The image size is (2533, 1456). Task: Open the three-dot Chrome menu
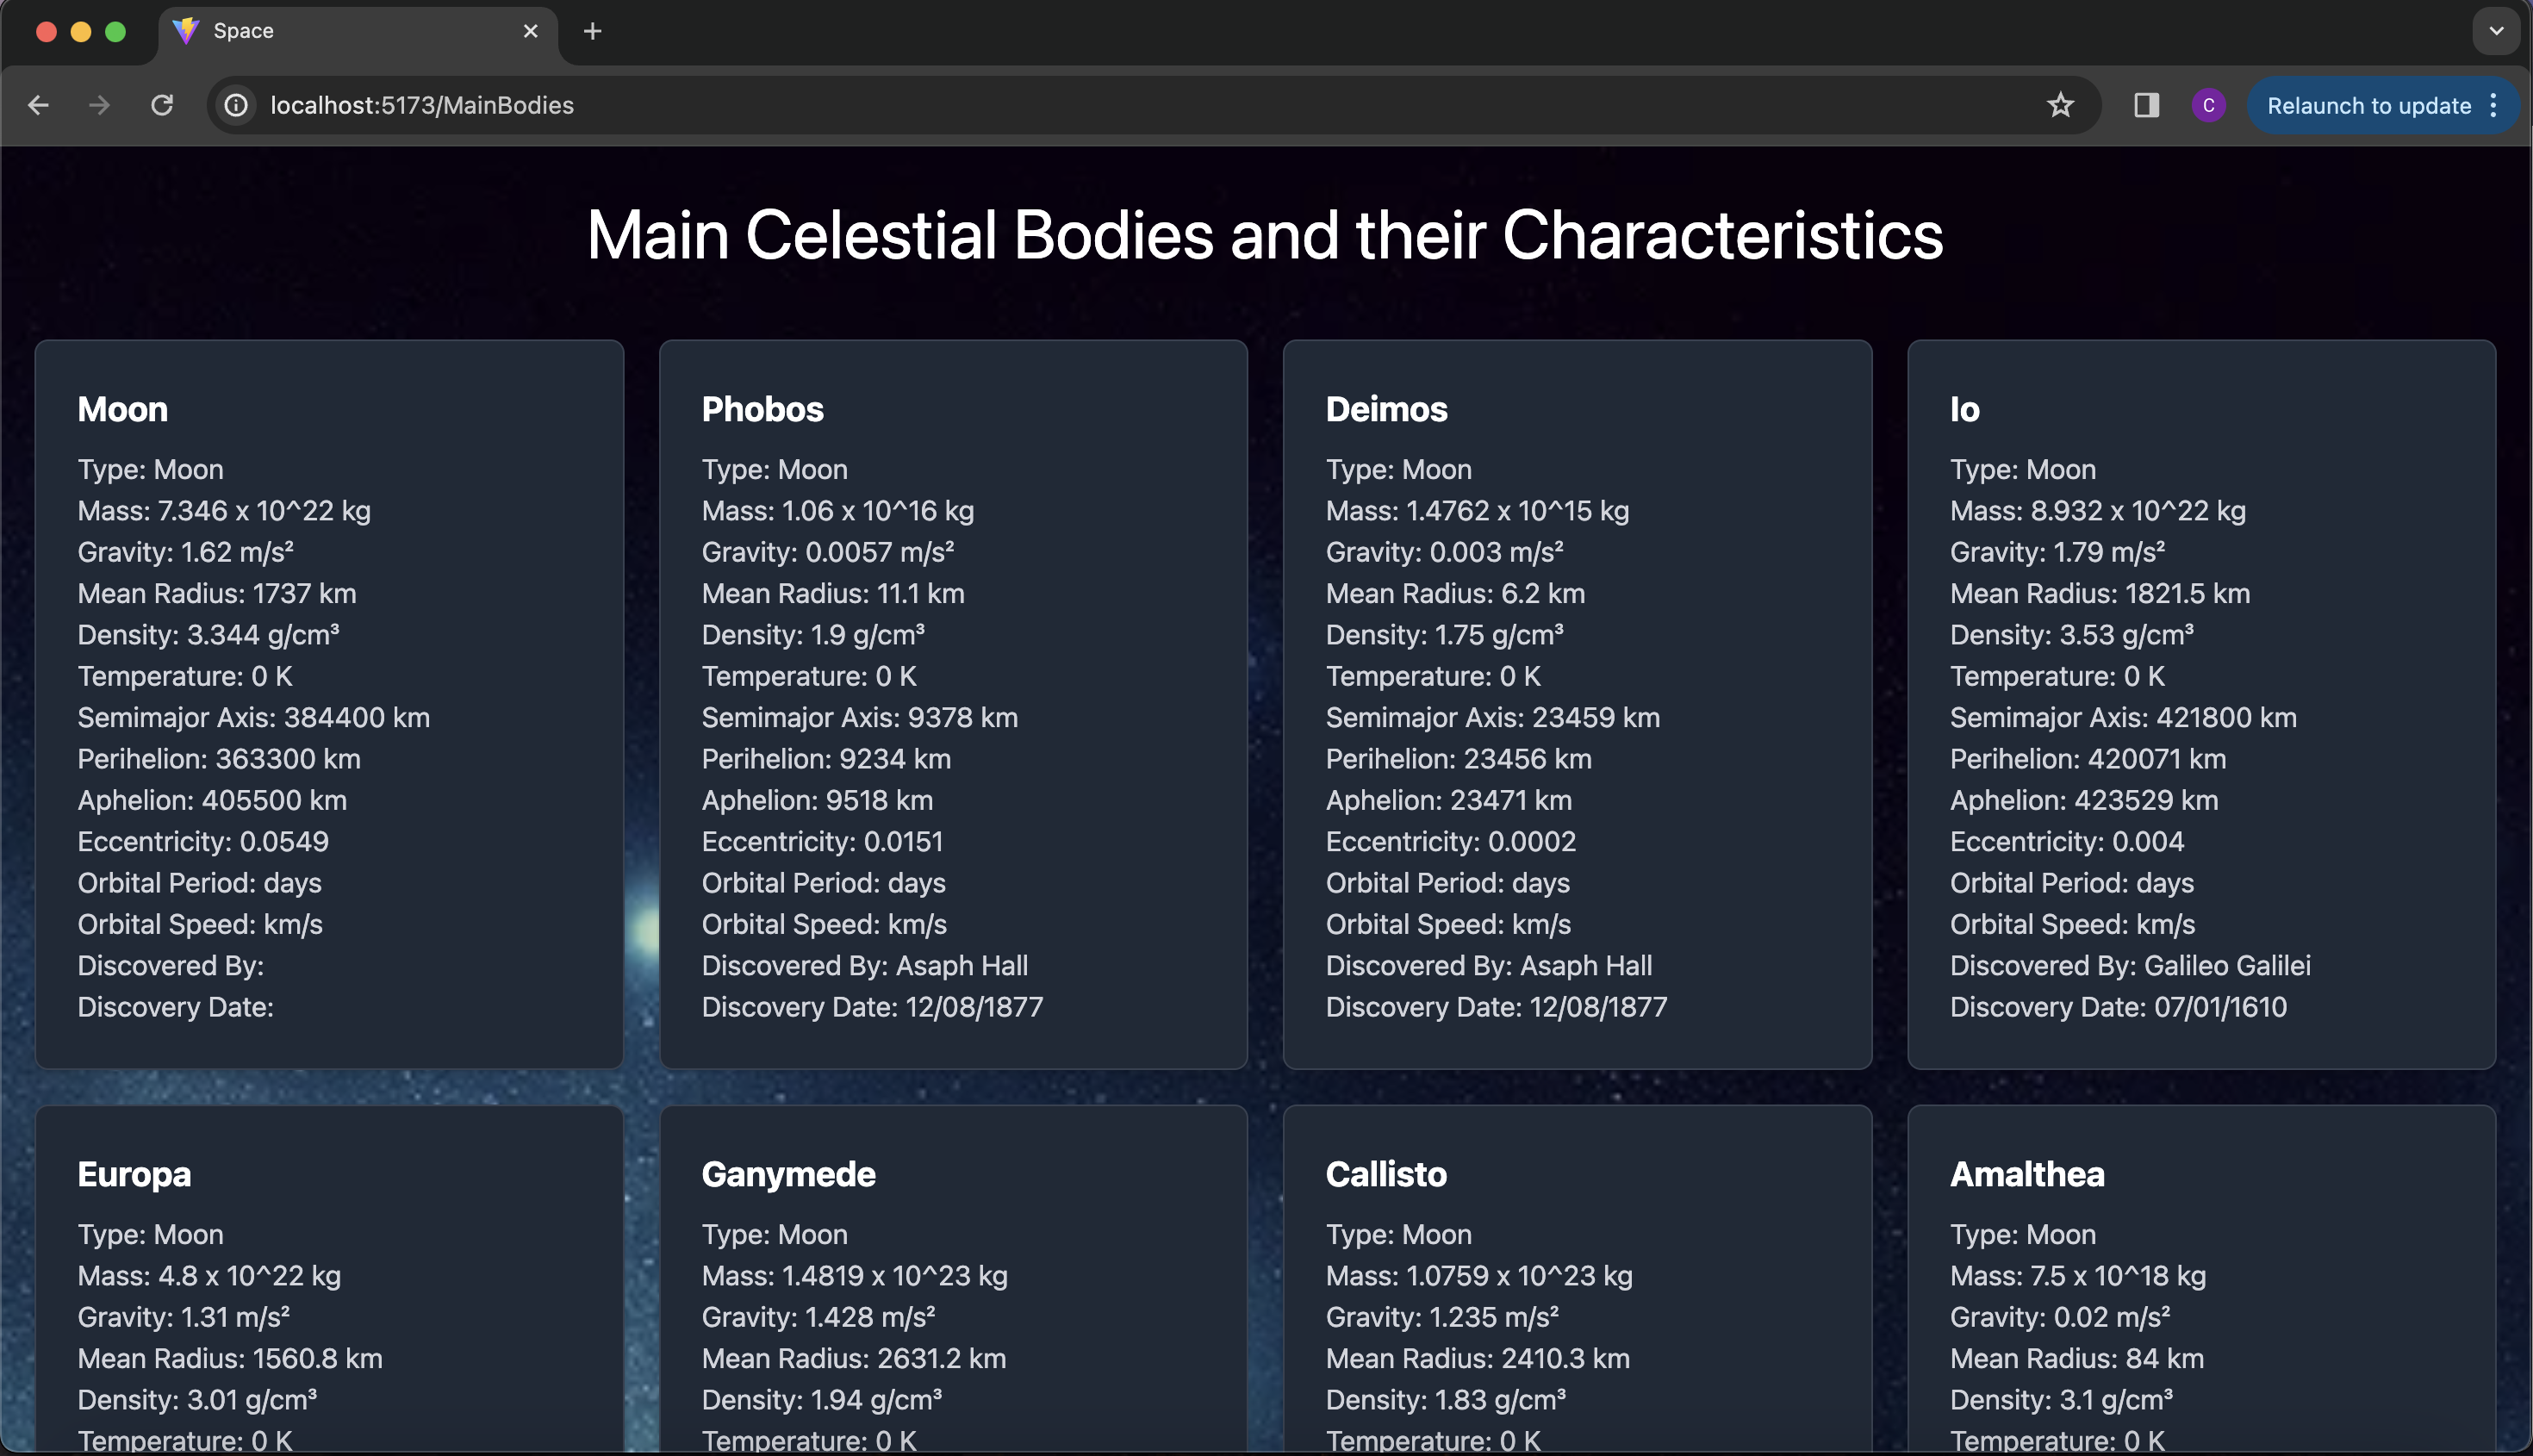[2494, 105]
